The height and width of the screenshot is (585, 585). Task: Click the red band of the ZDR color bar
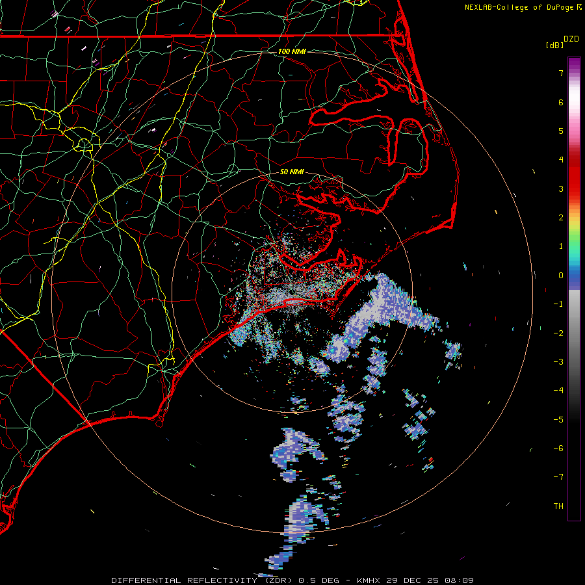(574, 175)
